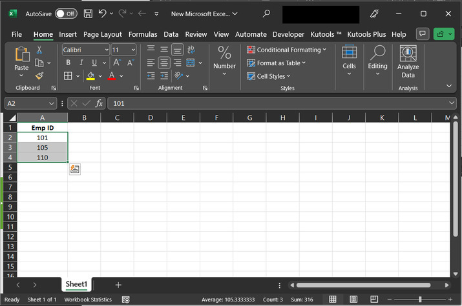Click the Accessibility macro record status icon
This screenshot has height=306, width=462.
point(126,300)
